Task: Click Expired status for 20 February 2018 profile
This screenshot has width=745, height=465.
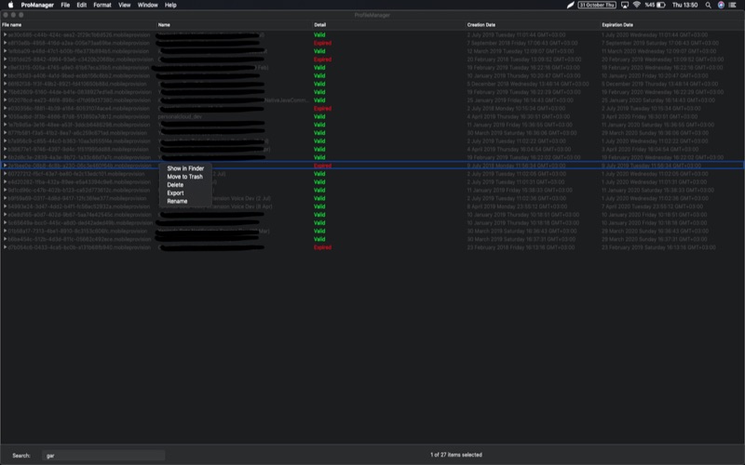Action: [322, 60]
